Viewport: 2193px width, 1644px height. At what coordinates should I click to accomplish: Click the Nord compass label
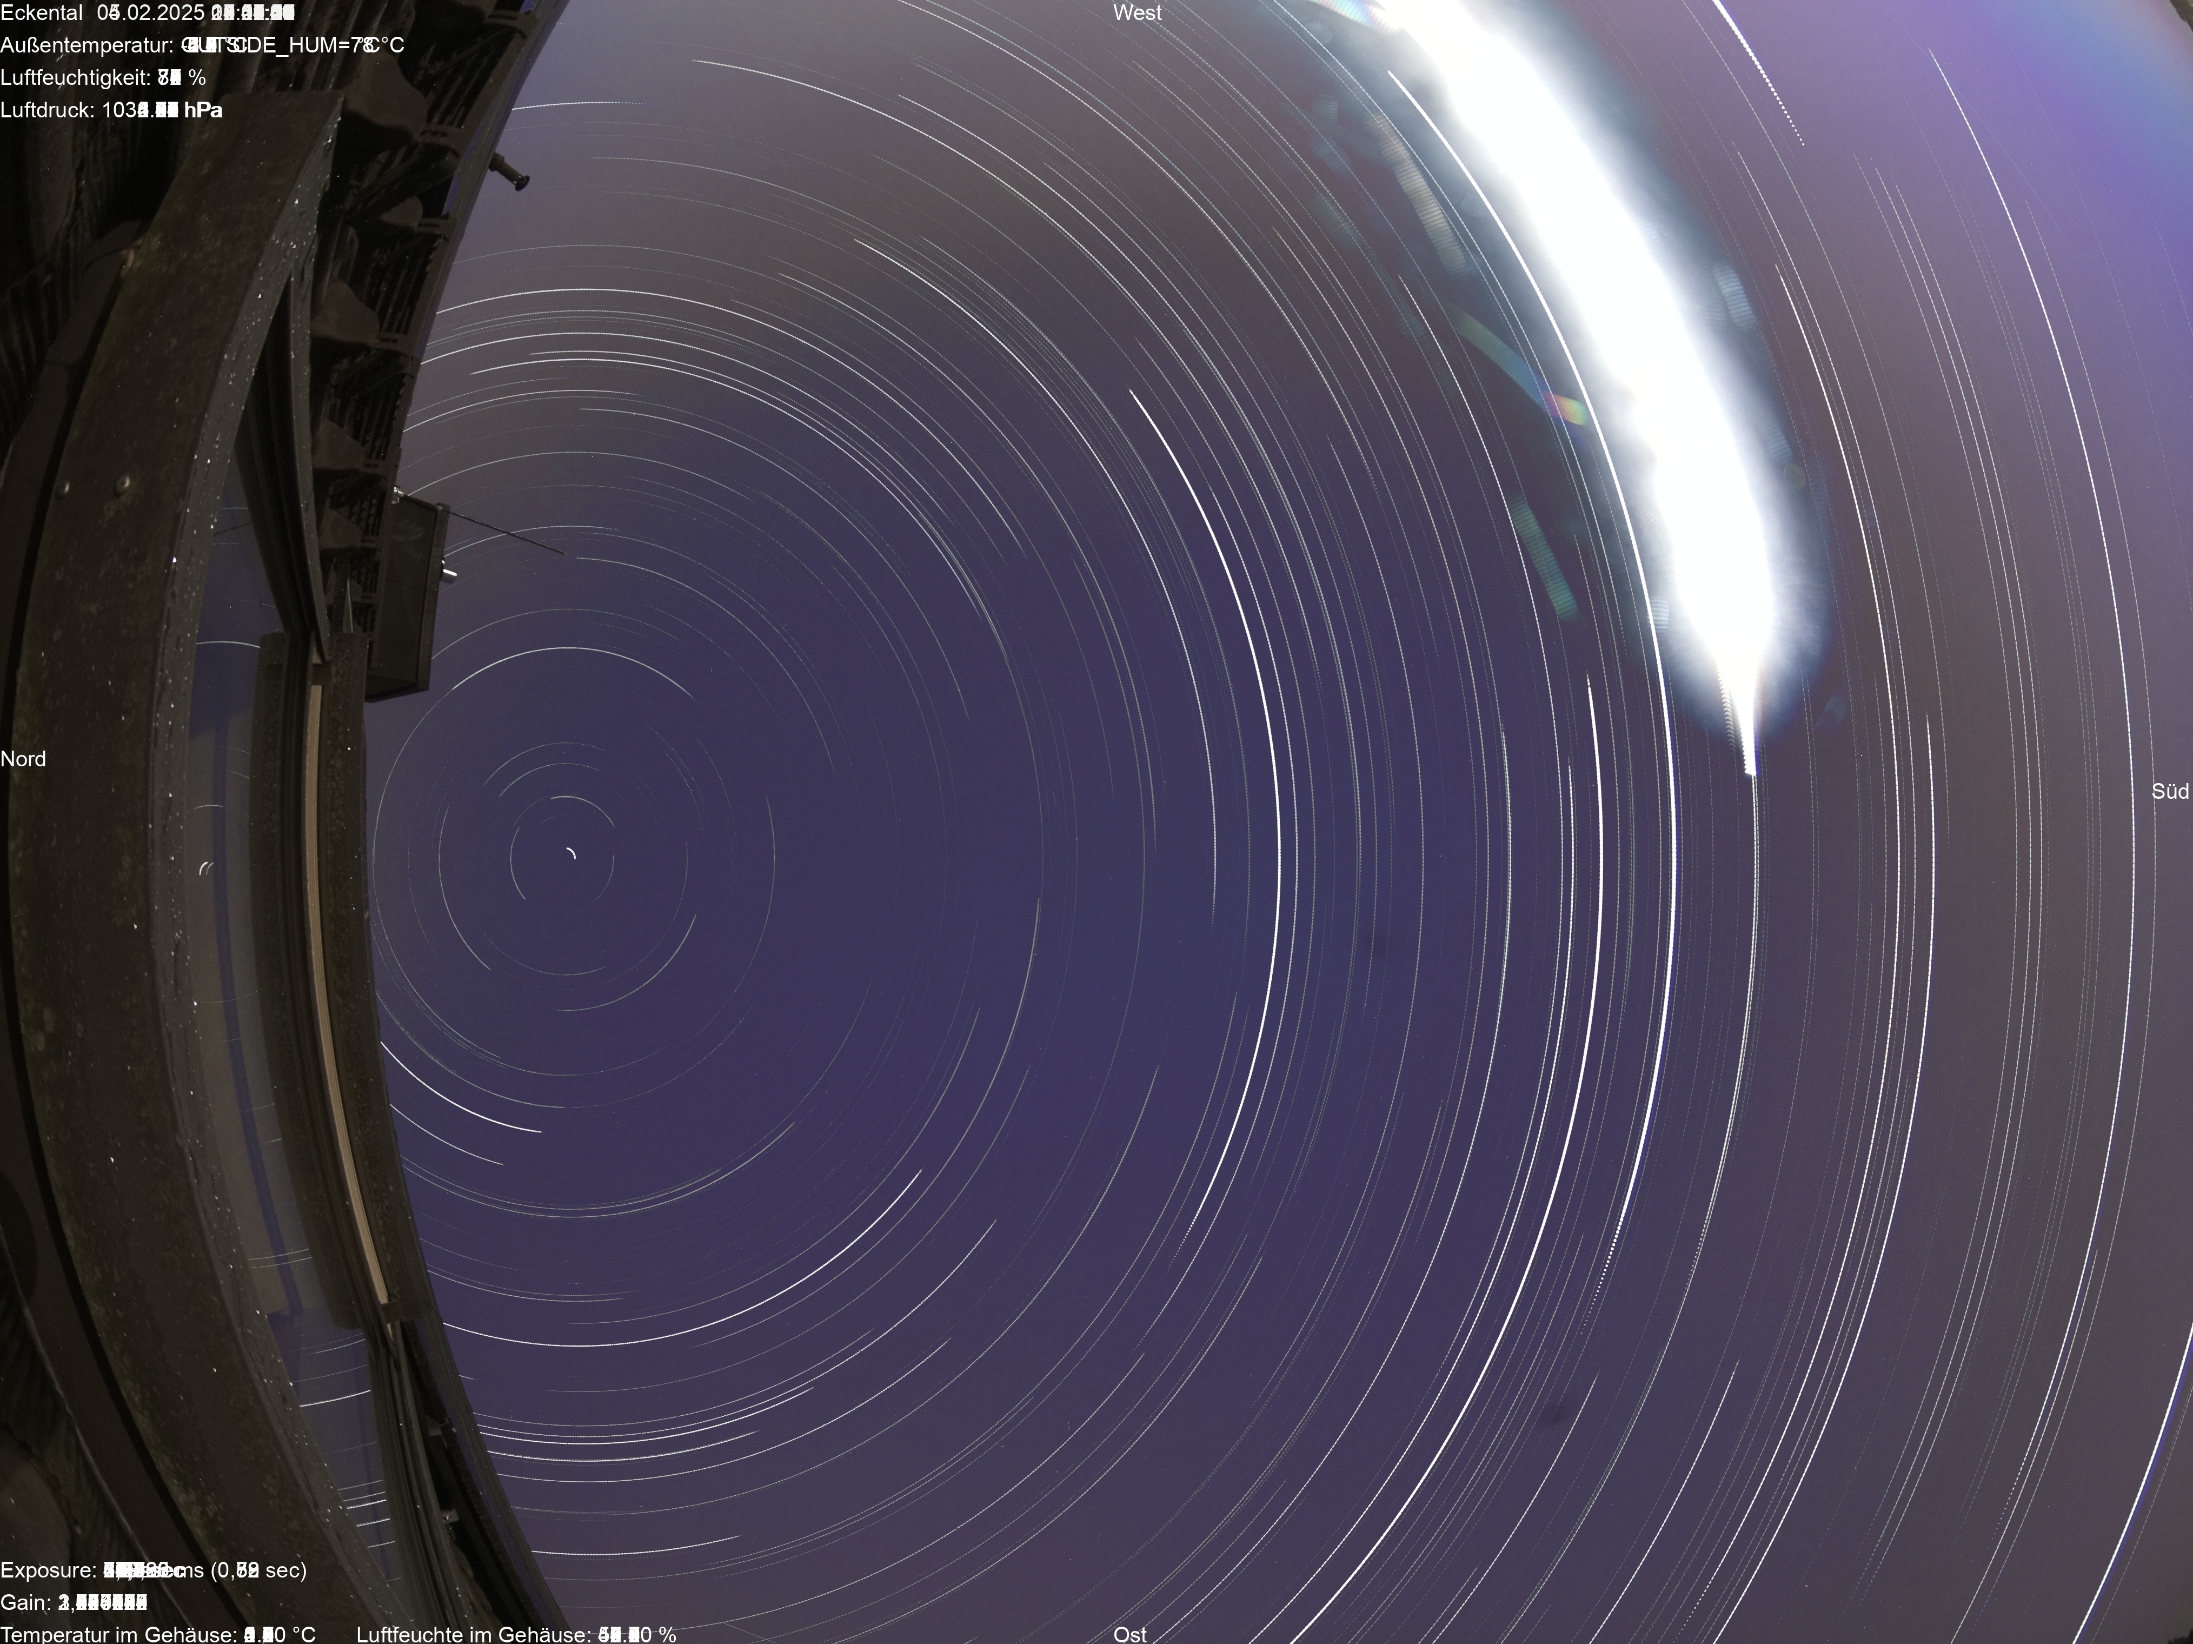[x=23, y=759]
